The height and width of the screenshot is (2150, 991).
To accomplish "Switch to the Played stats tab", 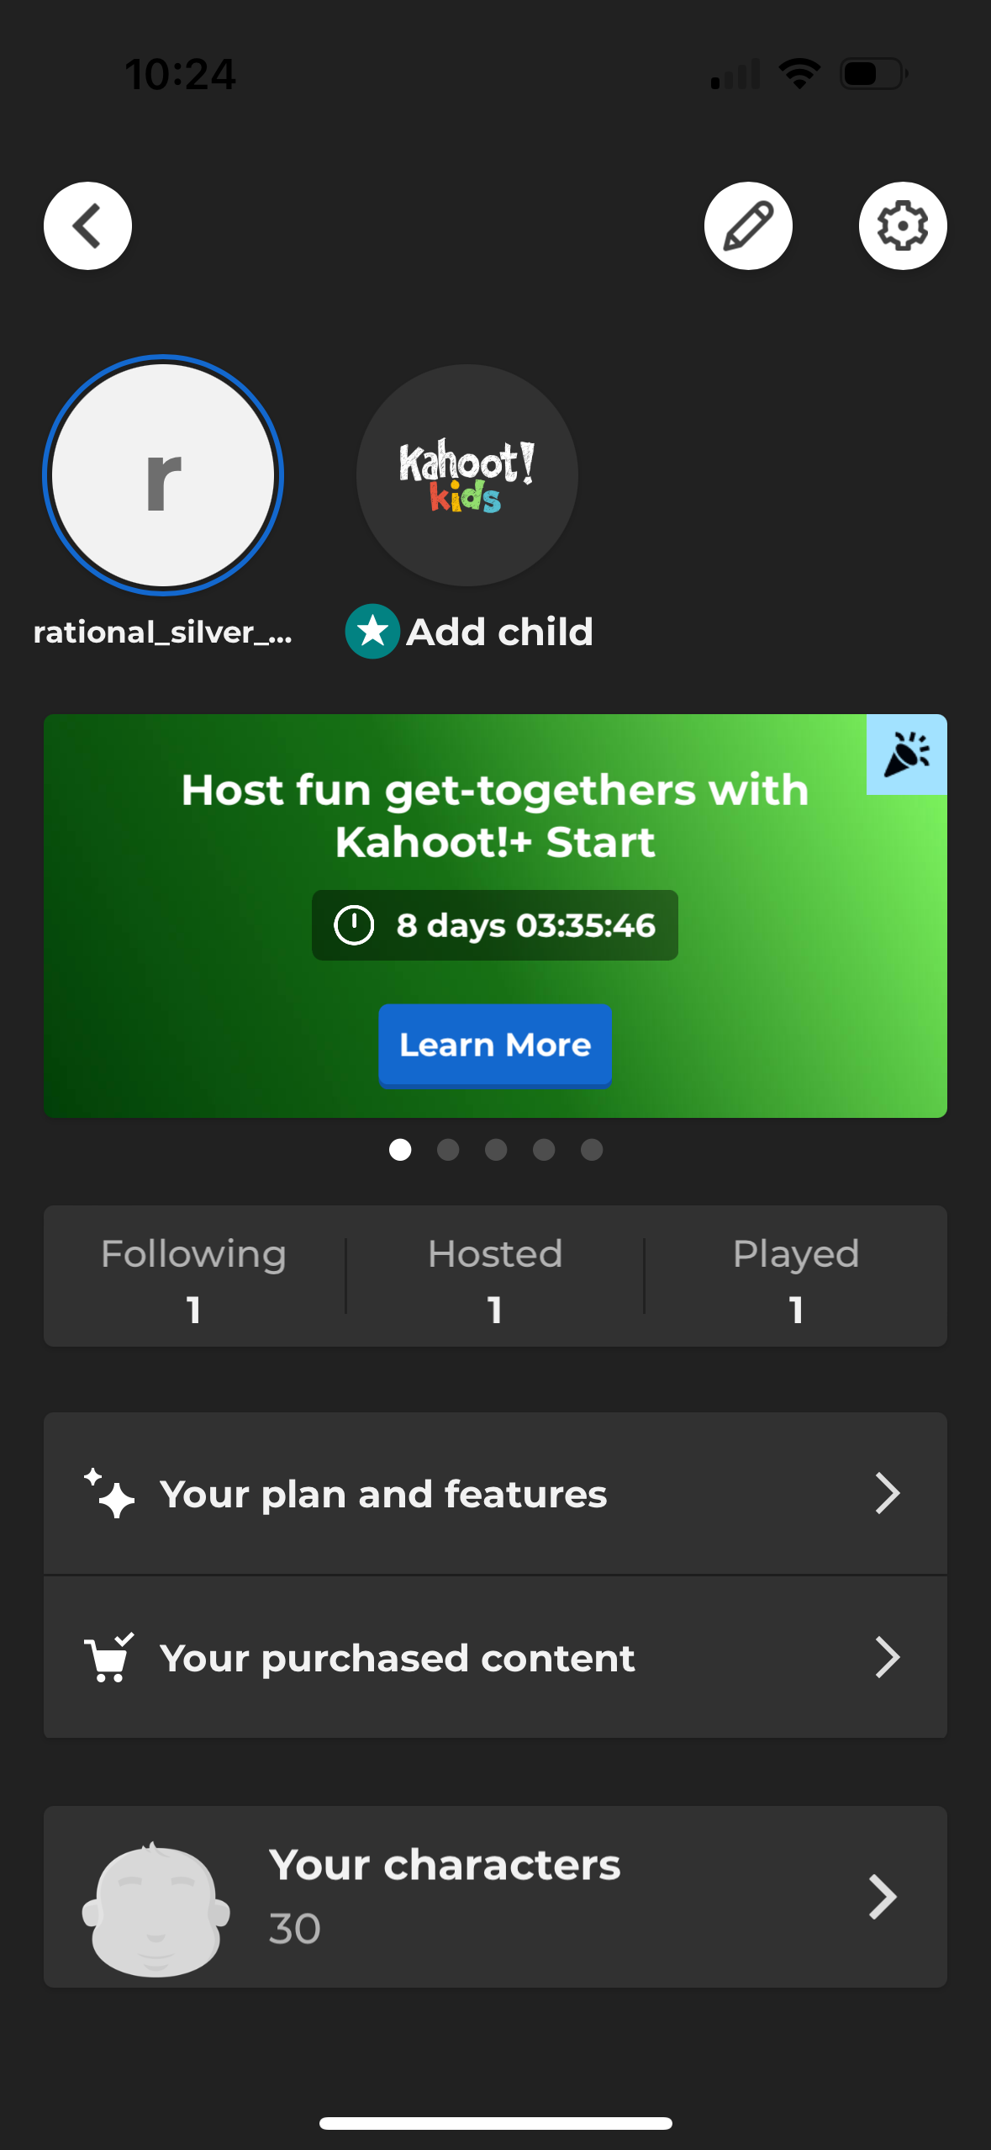I will (796, 1277).
